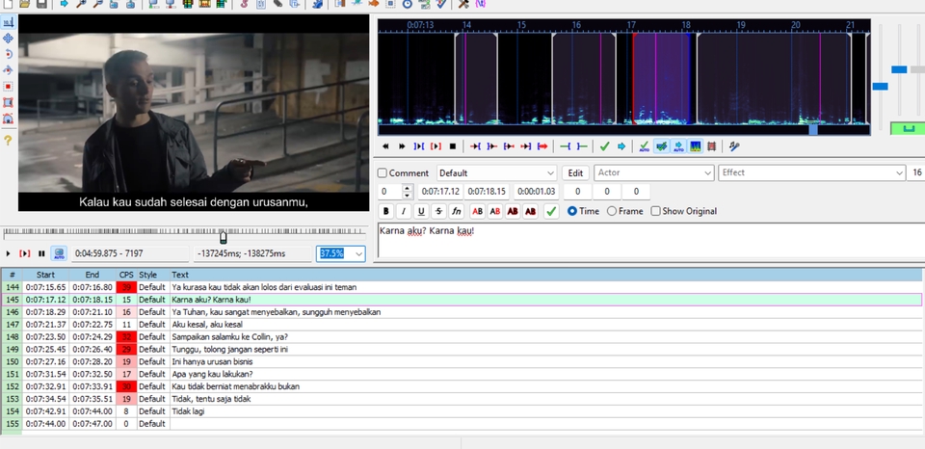
Task: Toggle spectrum analyzer mode
Action: 696,146
